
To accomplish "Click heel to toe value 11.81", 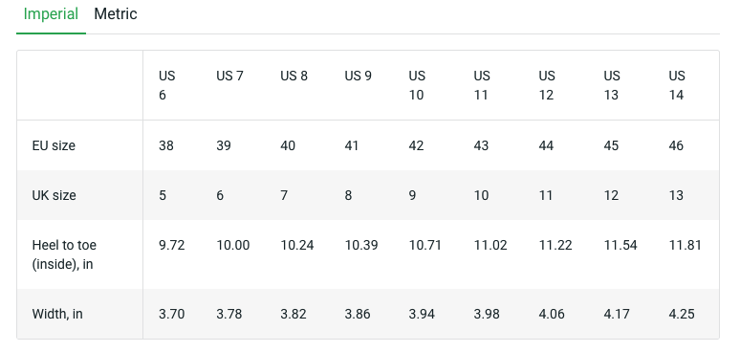I will [686, 246].
